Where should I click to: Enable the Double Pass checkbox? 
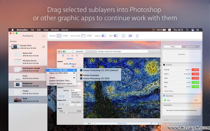[x=70, y=95]
